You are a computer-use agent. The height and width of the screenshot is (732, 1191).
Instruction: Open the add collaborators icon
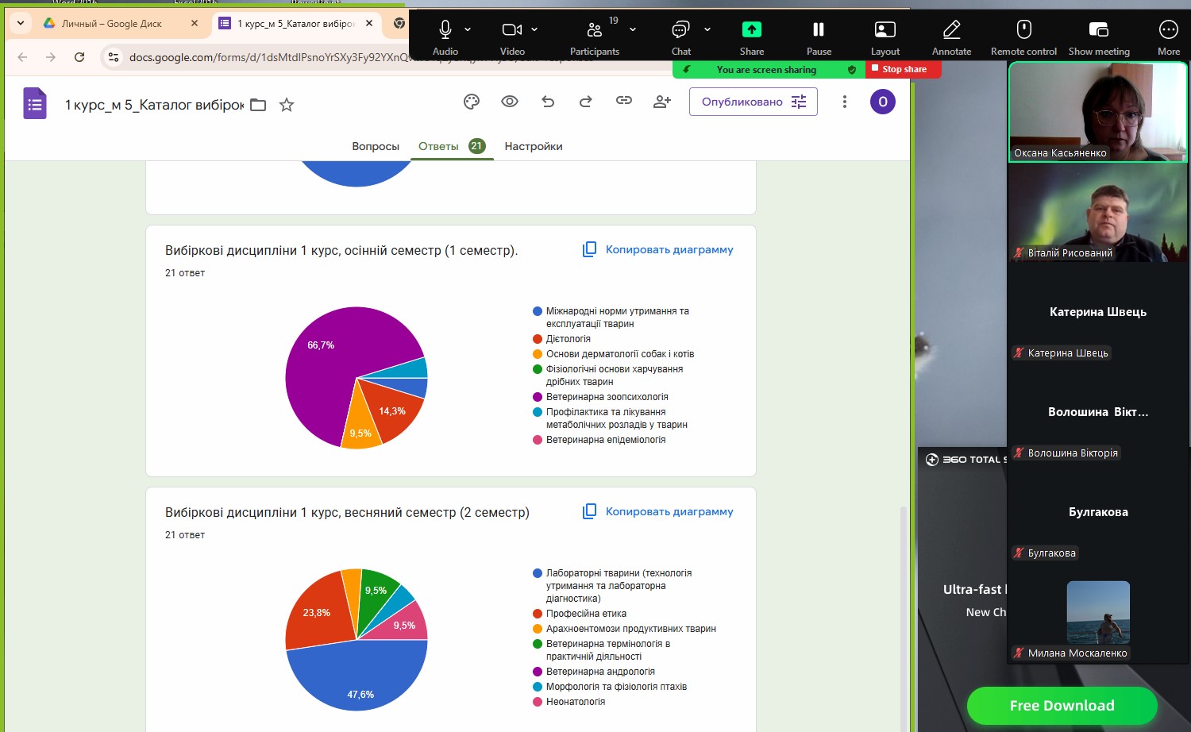[662, 102]
